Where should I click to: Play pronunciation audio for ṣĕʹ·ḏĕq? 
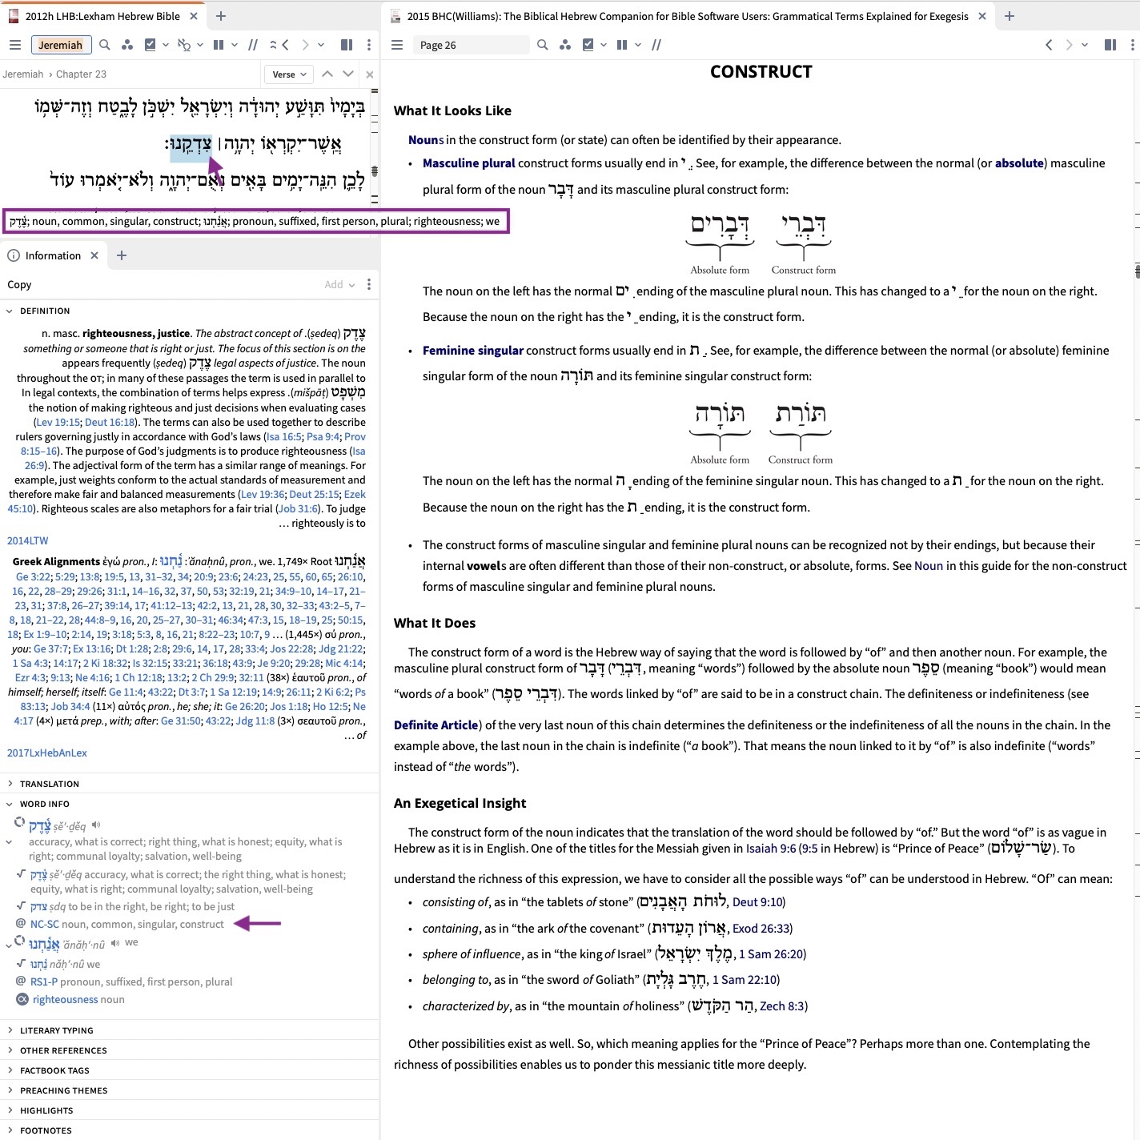[97, 825]
